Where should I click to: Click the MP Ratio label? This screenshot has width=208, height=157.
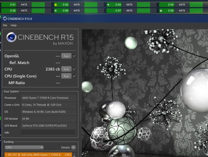pyautogui.click(x=17, y=83)
